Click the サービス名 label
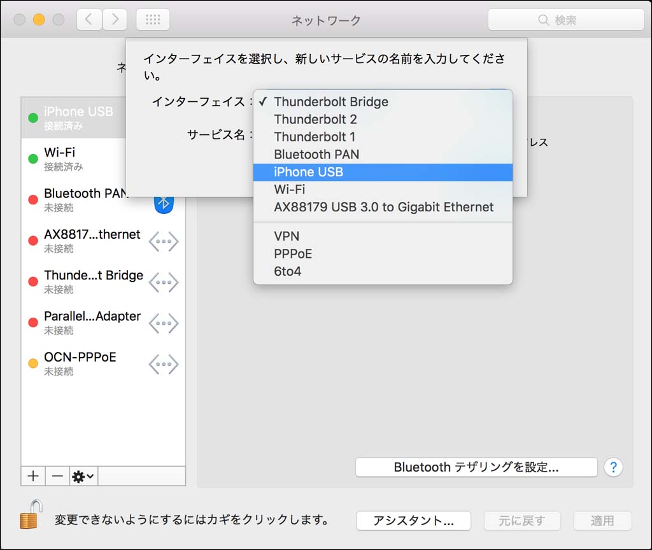Screen dimensions: 652x550 [219, 135]
